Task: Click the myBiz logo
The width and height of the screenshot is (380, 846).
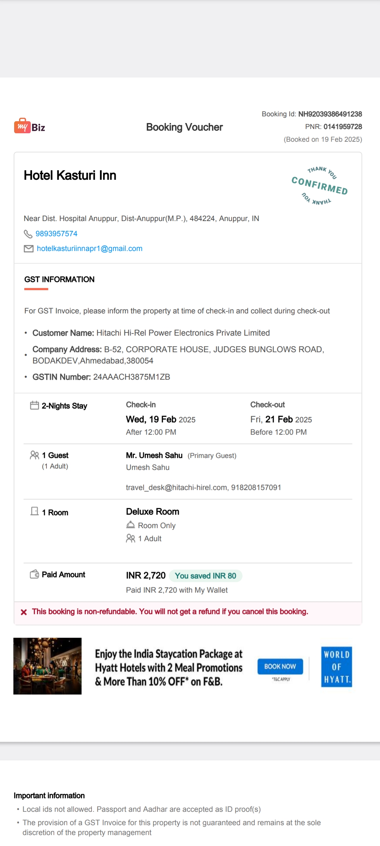Action: tap(30, 126)
